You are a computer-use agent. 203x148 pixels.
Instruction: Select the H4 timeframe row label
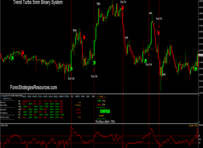(19, 115)
